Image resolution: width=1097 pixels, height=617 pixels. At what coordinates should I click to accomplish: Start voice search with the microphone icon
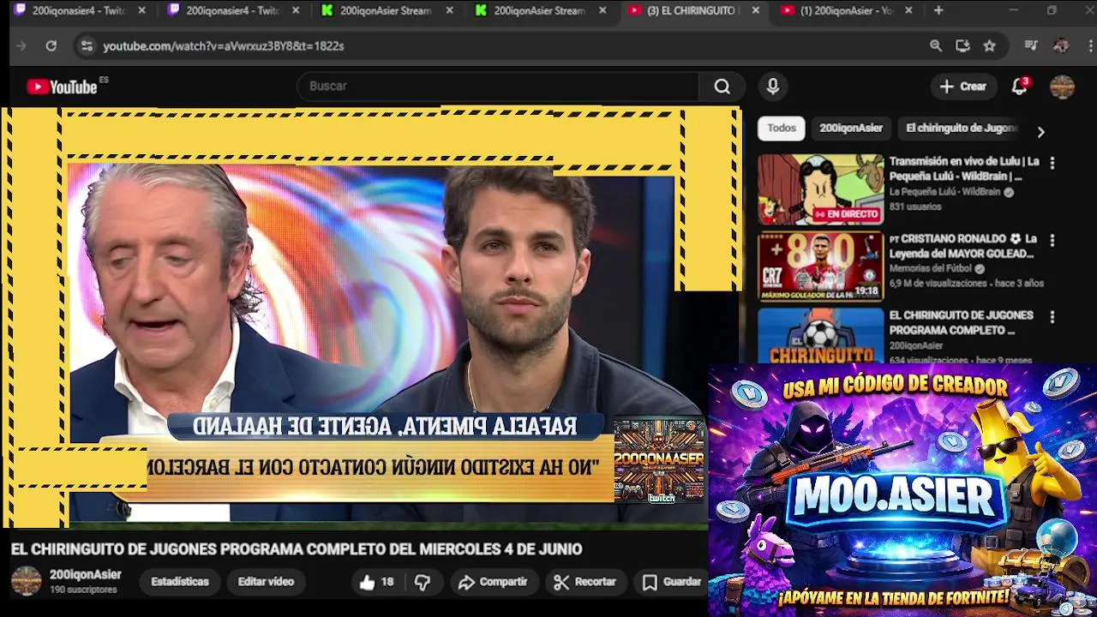coord(773,87)
